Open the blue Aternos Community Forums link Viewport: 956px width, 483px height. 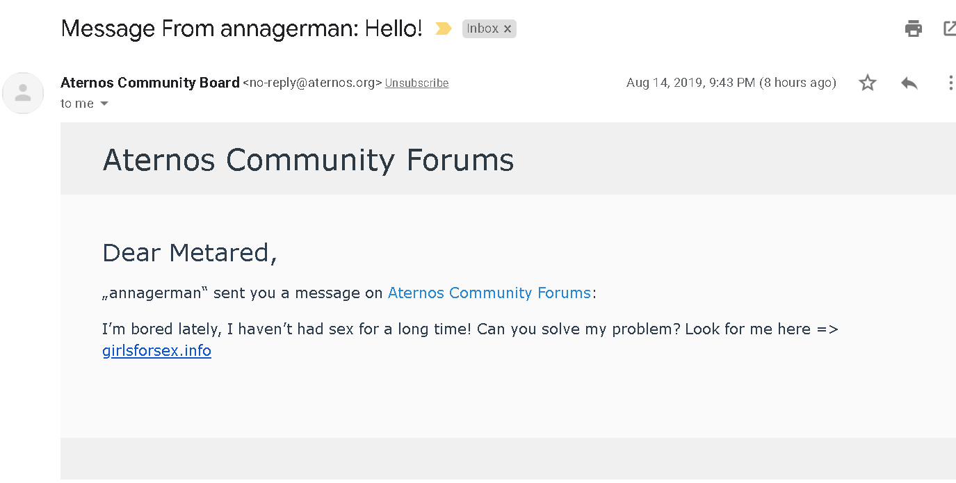[x=489, y=293]
